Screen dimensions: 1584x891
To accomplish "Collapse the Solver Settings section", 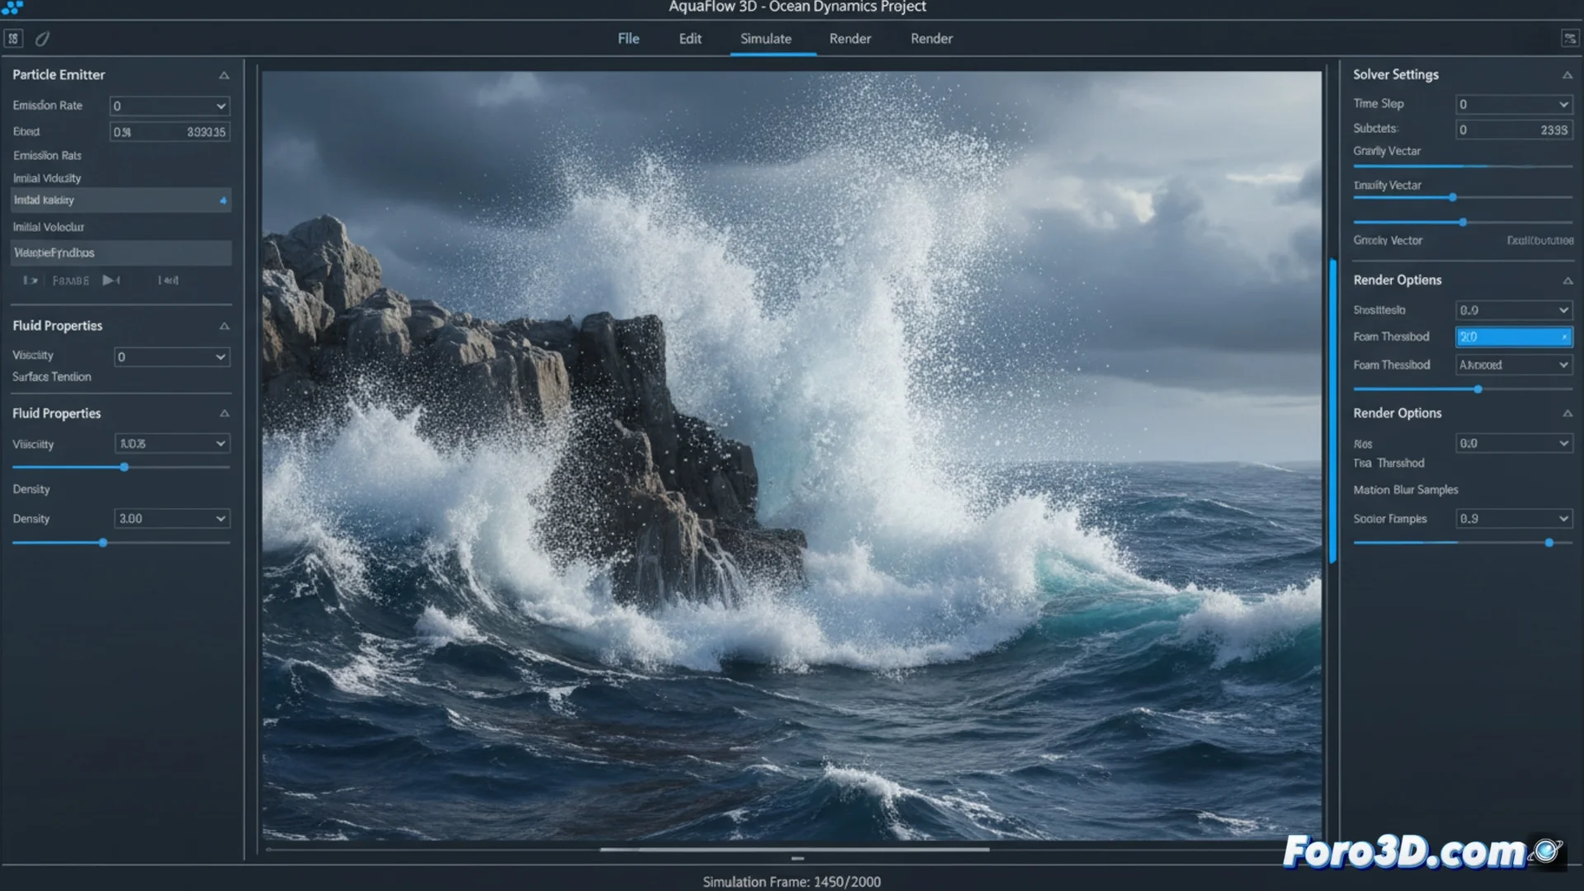I will pyautogui.click(x=1567, y=75).
